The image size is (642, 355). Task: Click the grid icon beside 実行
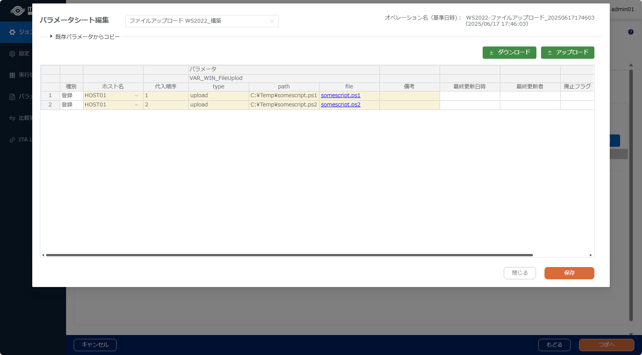point(12,75)
